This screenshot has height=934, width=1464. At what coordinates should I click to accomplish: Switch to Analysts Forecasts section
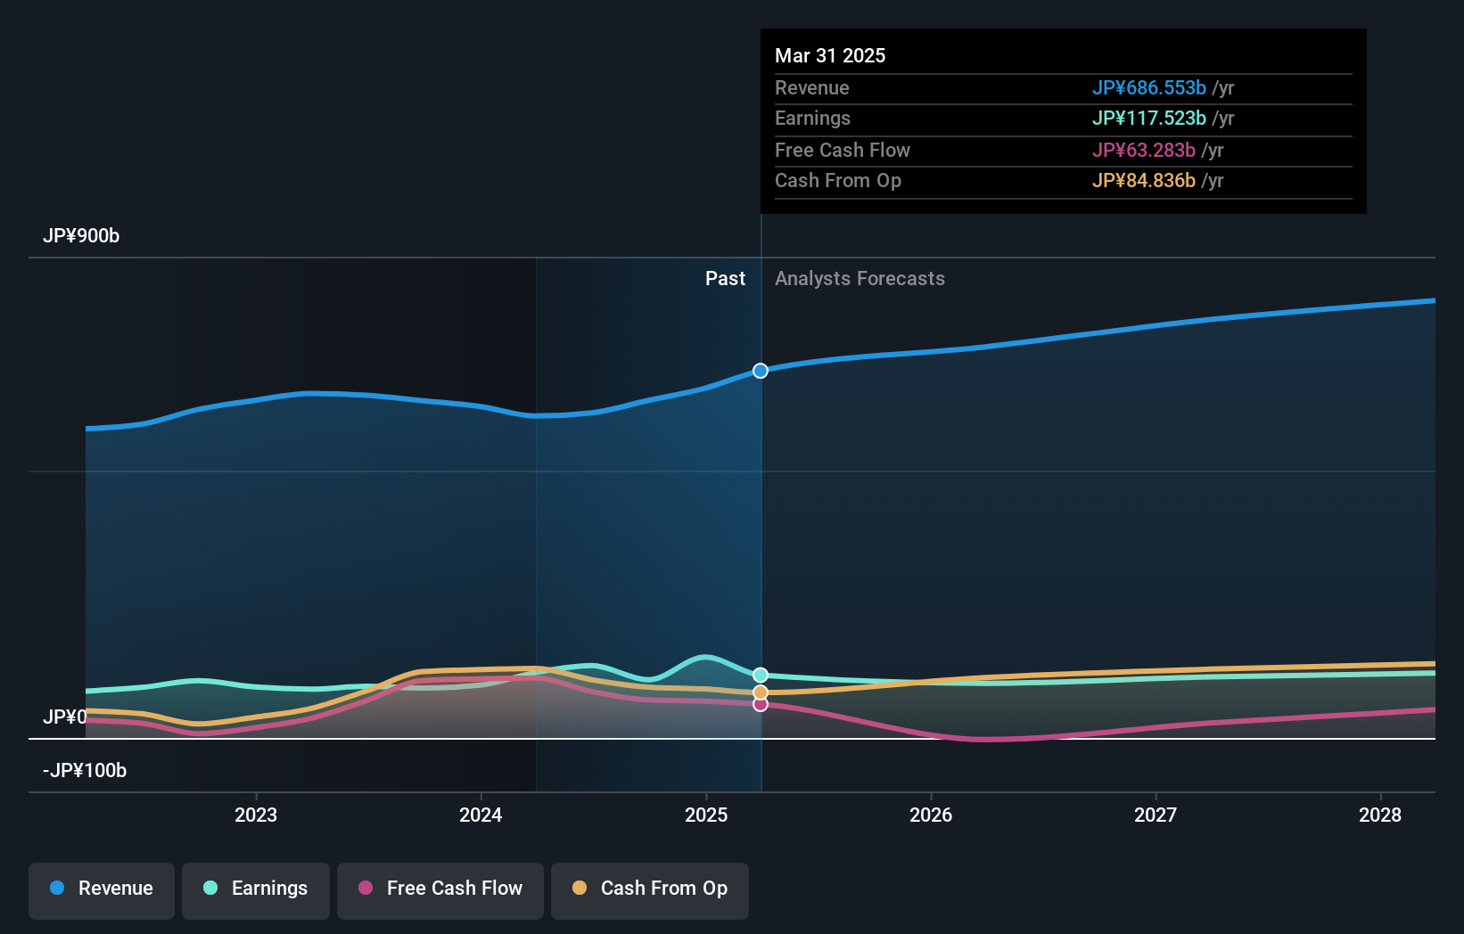(859, 278)
